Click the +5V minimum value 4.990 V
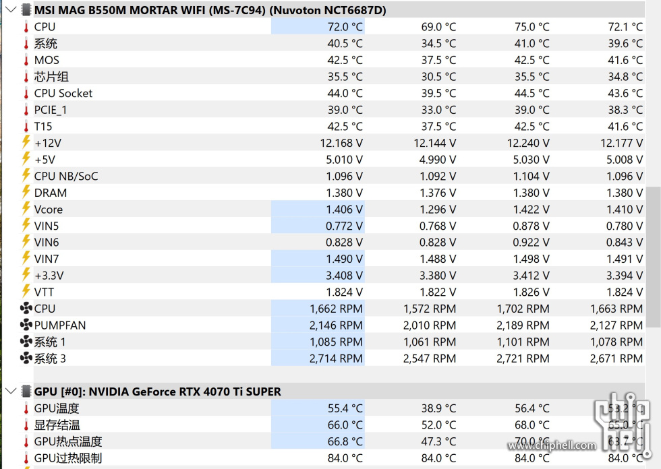The width and height of the screenshot is (661, 469). tap(438, 160)
